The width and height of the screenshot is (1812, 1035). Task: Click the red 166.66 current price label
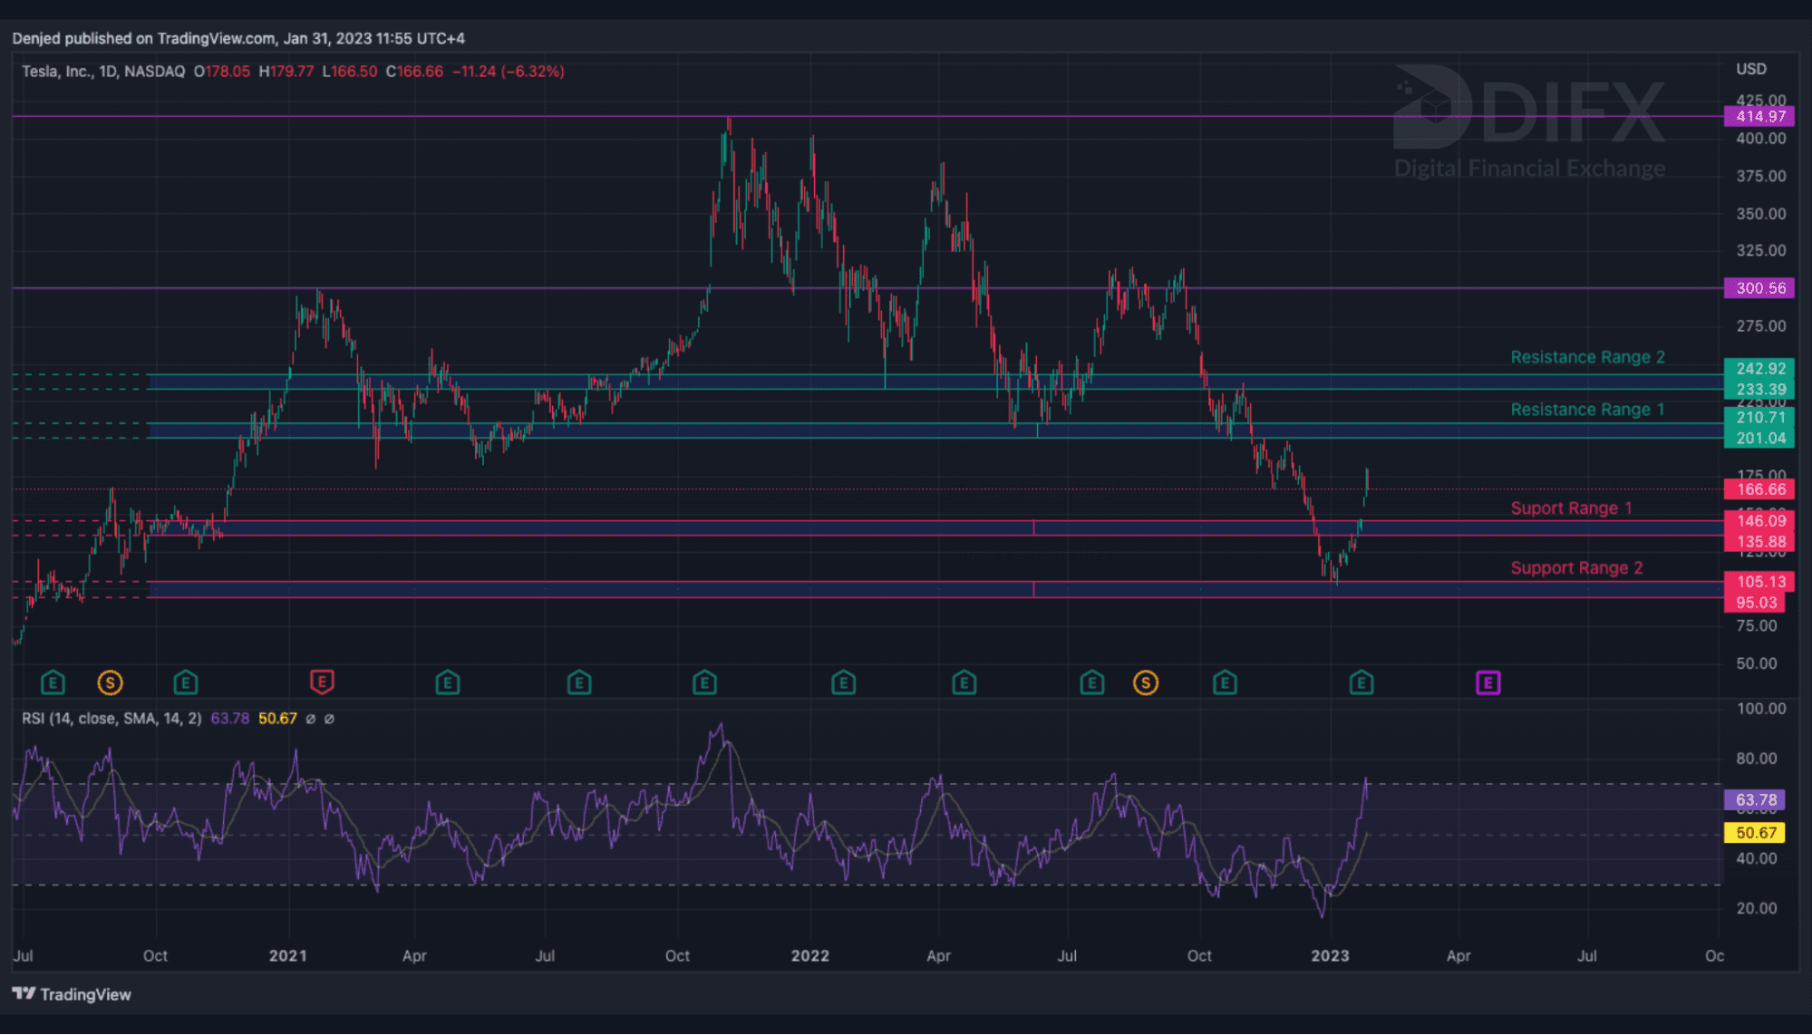coord(1759,489)
